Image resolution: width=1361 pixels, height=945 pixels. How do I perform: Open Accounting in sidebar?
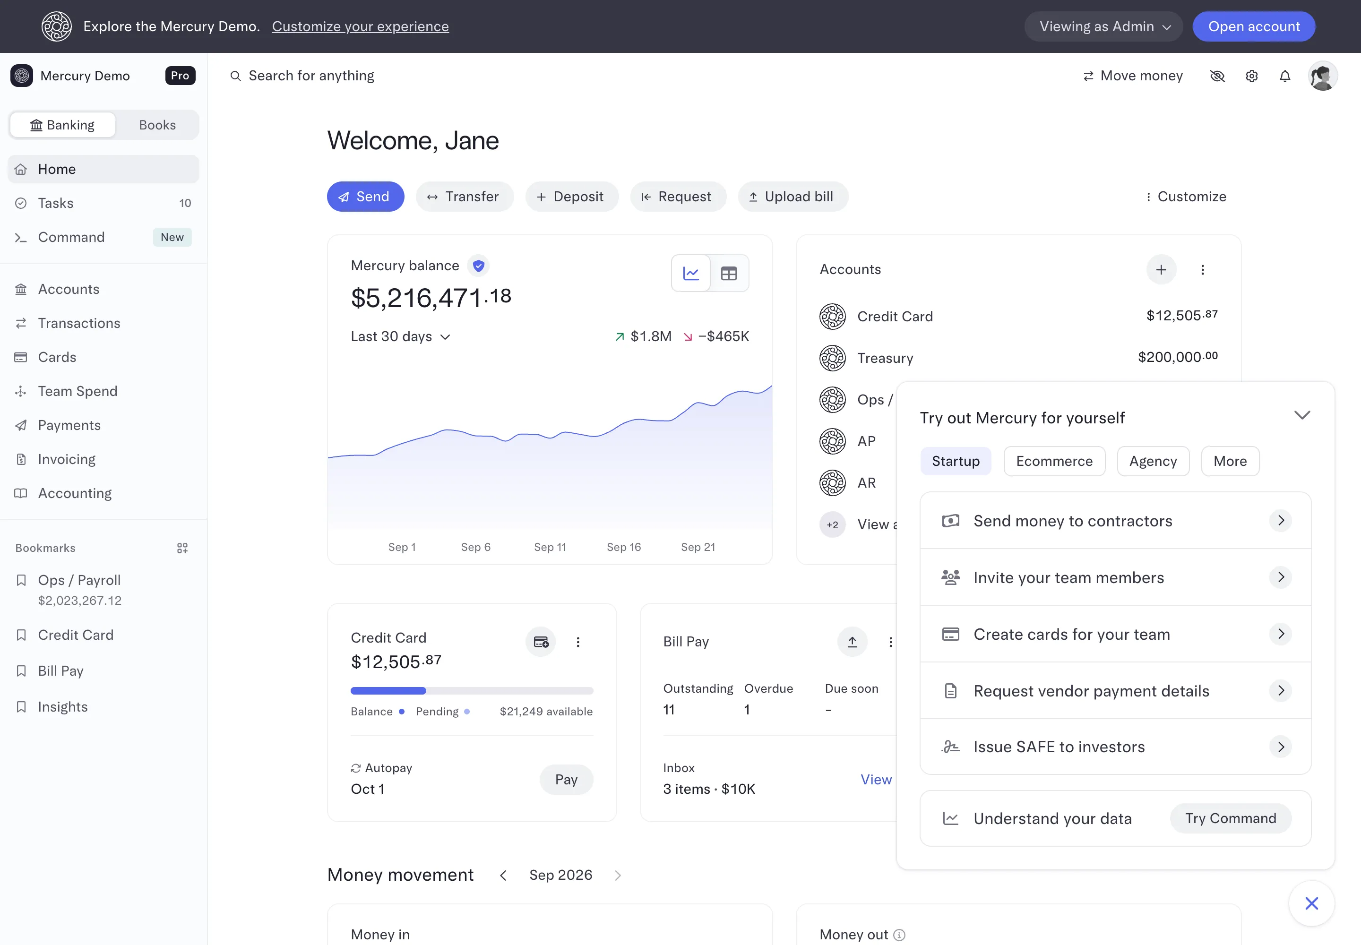(x=103, y=493)
